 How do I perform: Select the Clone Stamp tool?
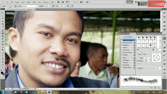[x=3, y=36]
